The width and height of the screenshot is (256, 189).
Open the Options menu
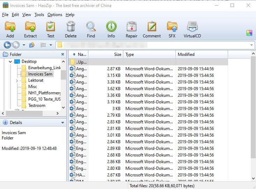55,15
